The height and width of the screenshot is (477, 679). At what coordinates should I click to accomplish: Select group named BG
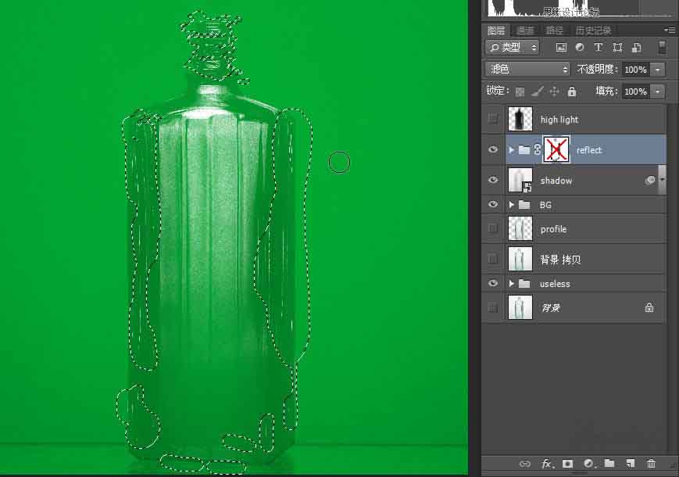pyautogui.click(x=545, y=205)
